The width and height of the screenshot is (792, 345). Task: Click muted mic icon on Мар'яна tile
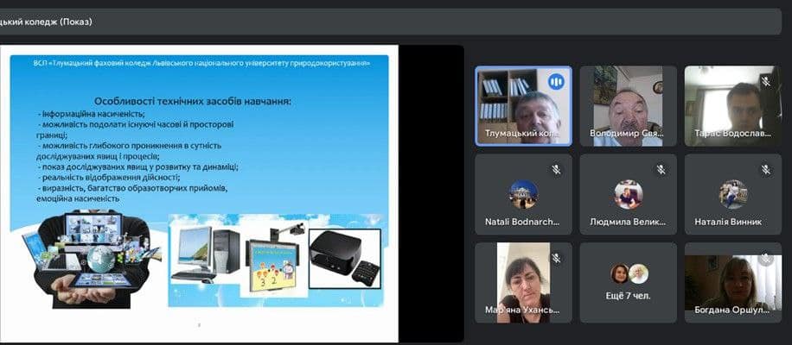coord(556,258)
